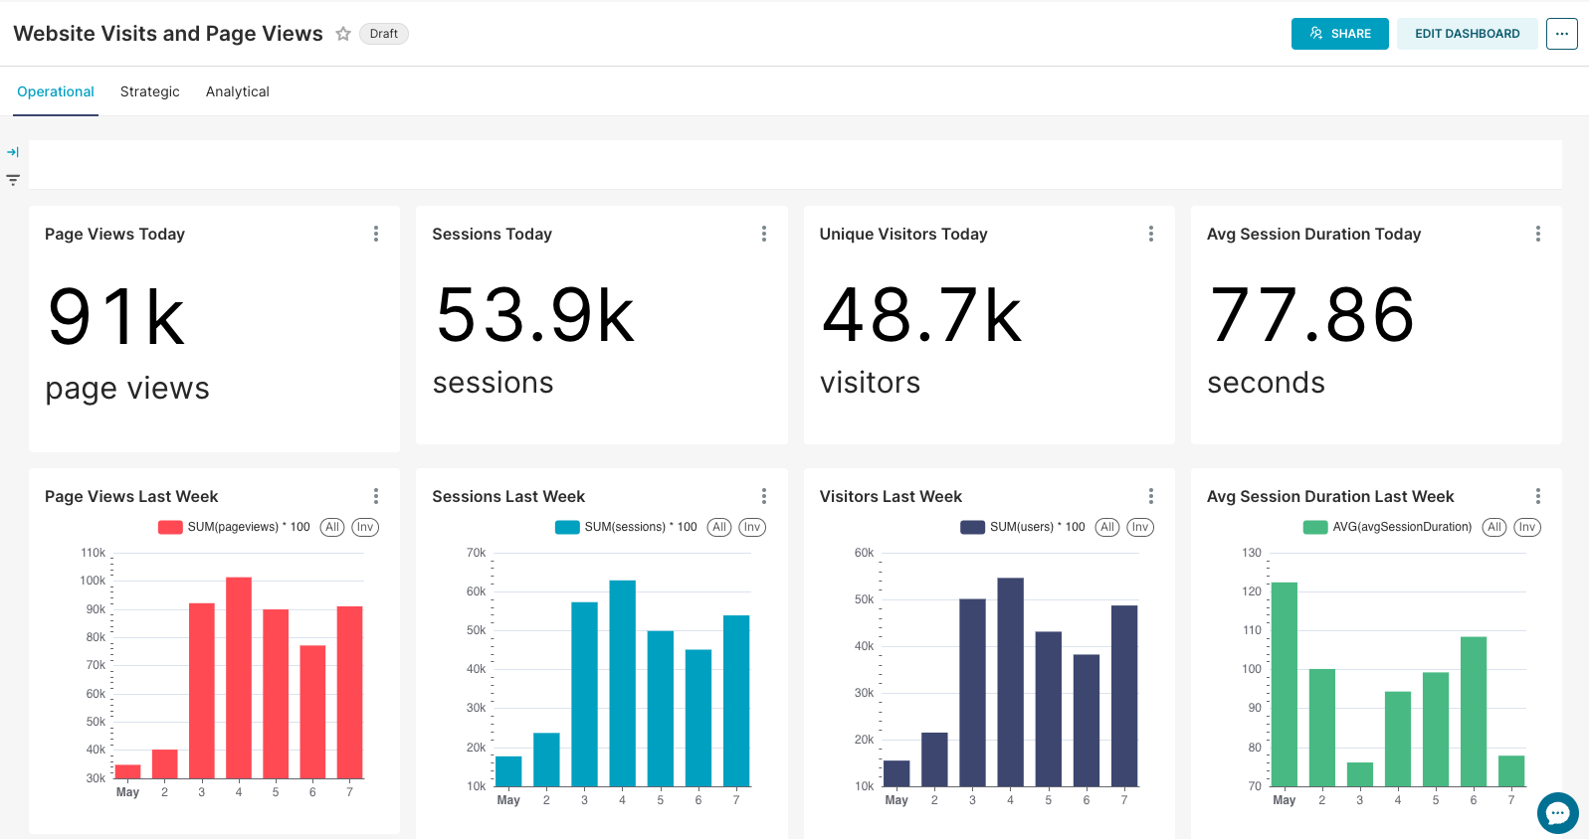
Task: Invert legend selection in Sessions Last Week
Action: [x=752, y=527]
